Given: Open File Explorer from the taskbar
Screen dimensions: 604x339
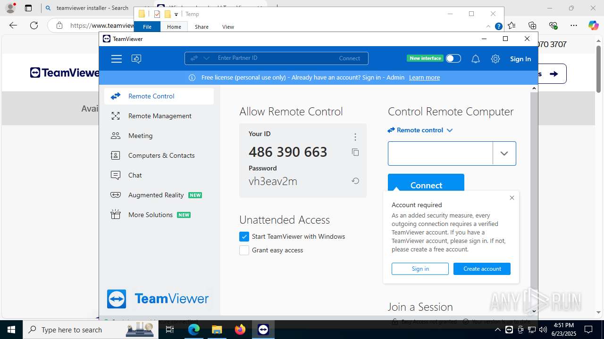Looking at the screenshot, I should [x=217, y=330].
